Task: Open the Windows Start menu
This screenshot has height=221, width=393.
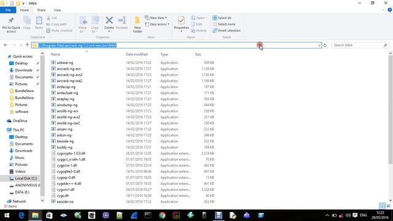Action: tap(7, 215)
